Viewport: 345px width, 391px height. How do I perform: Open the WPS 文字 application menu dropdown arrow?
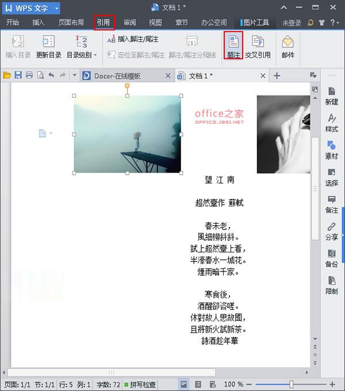[56, 9]
